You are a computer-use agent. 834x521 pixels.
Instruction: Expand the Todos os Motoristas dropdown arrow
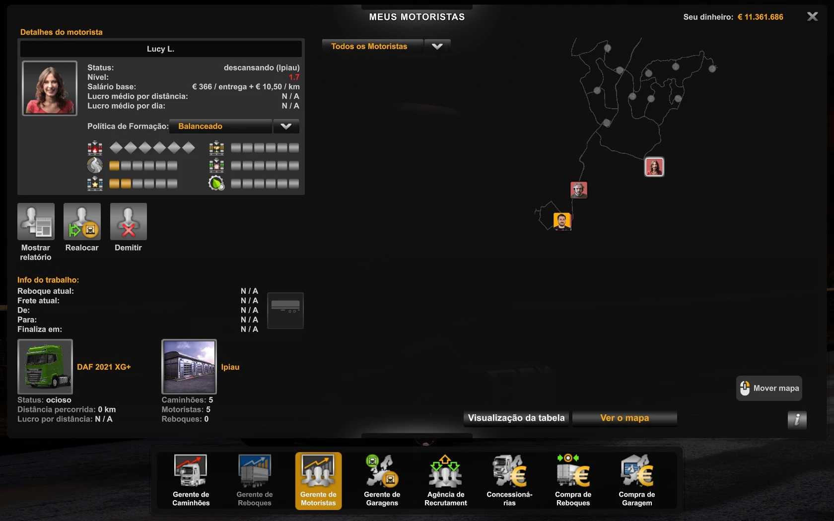point(437,47)
